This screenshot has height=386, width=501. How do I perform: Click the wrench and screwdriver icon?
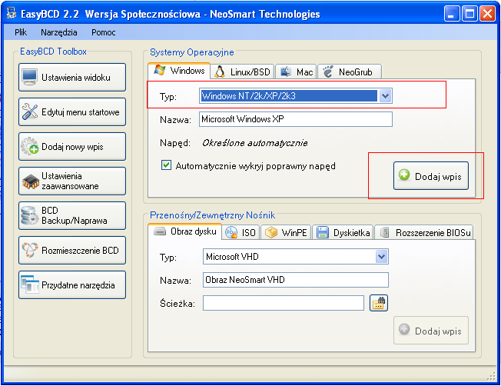click(x=30, y=112)
